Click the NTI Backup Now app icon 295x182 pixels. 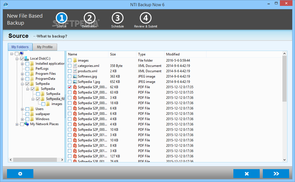click(6, 4)
